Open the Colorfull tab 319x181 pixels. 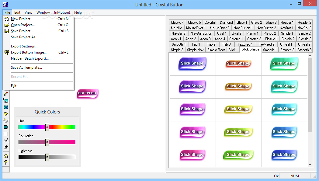(x=210, y=23)
